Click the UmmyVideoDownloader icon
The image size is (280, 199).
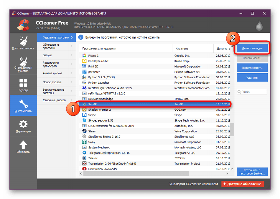[84, 169]
